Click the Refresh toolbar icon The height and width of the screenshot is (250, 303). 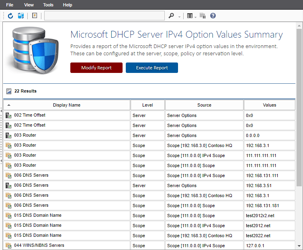(10, 16)
